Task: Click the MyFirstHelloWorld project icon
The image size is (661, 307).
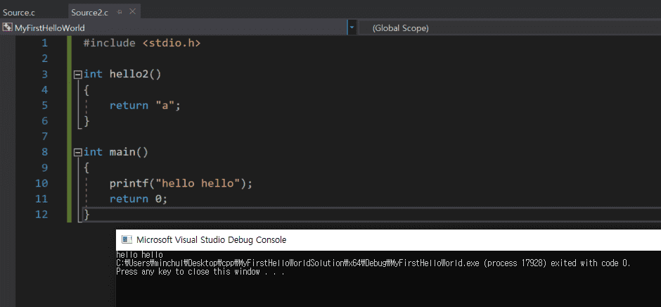Action: click(7, 28)
